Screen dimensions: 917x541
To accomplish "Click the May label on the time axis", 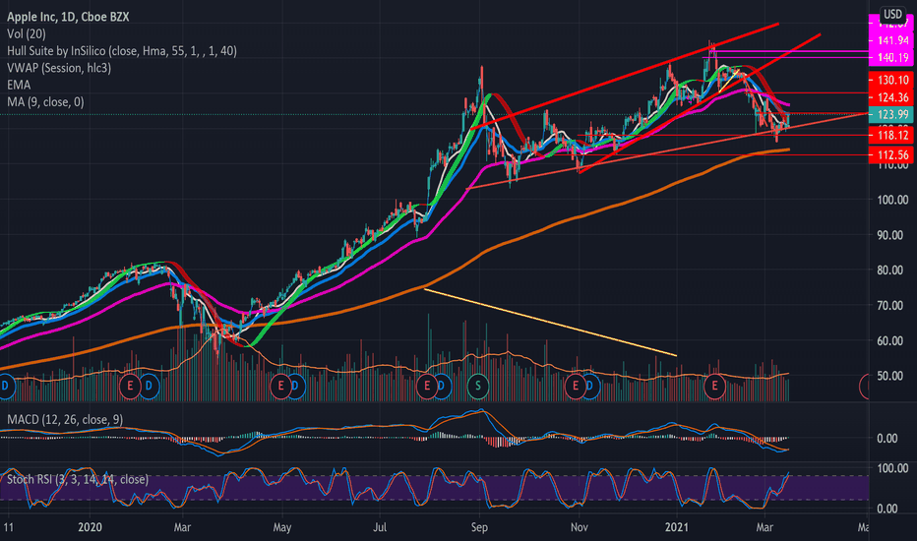I will (281, 527).
